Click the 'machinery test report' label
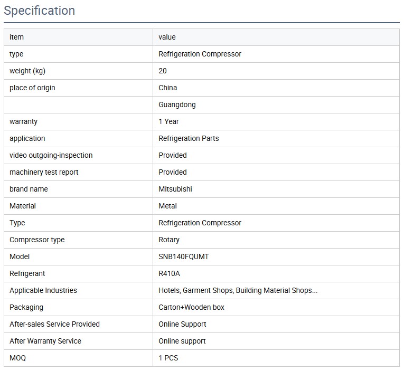 click(44, 172)
